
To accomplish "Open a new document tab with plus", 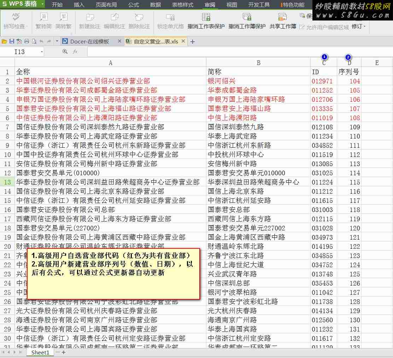I will pos(193,42).
